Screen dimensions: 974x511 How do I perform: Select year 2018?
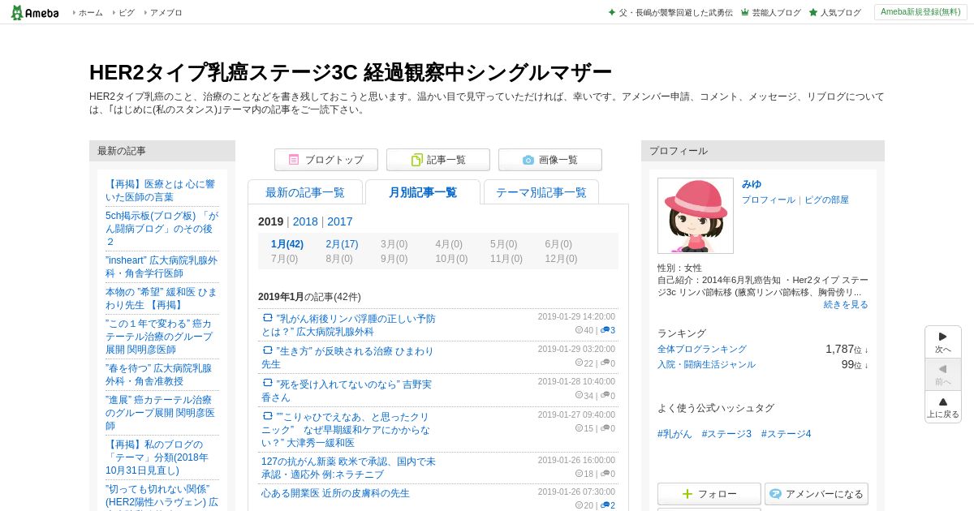305,221
